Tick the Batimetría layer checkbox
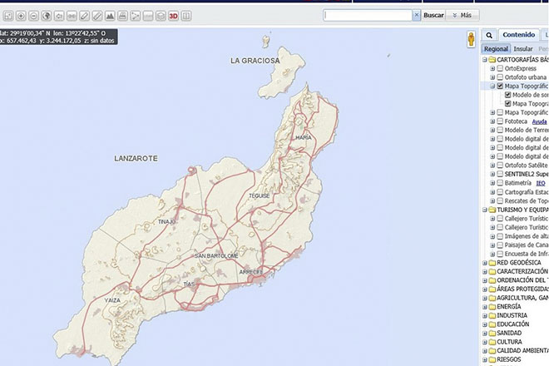Image resolution: width=549 pixels, height=366 pixels. click(x=499, y=182)
